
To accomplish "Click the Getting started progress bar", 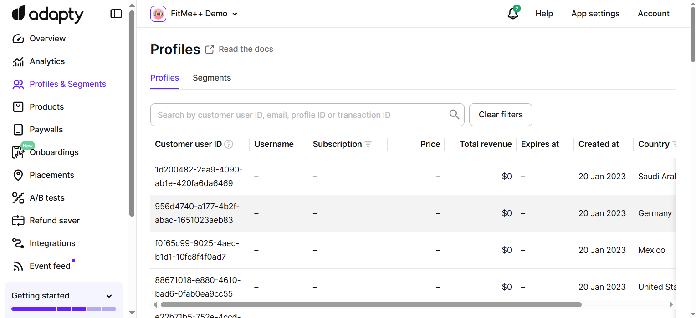I will [64, 309].
